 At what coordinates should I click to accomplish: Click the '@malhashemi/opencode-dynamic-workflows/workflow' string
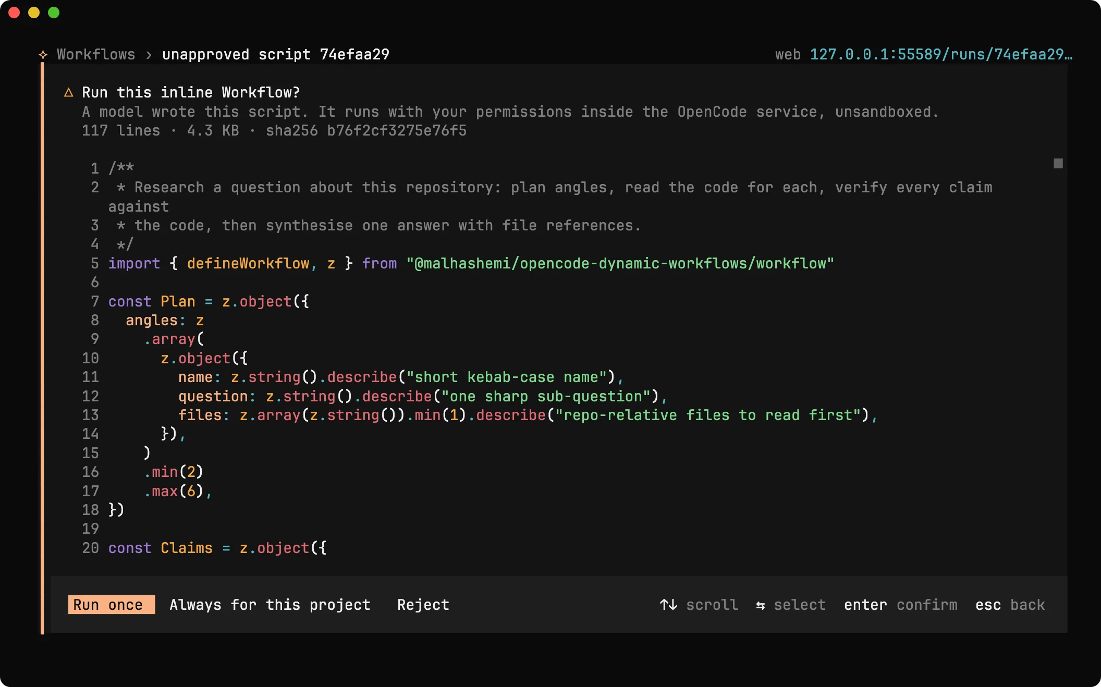pyautogui.click(x=620, y=263)
